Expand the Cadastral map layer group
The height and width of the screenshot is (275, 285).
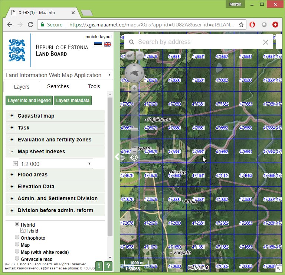tap(12, 116)
